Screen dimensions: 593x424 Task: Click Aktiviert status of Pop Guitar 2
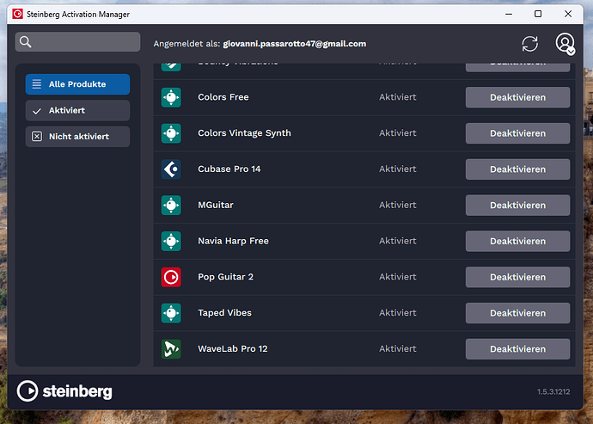pos(398,277)
